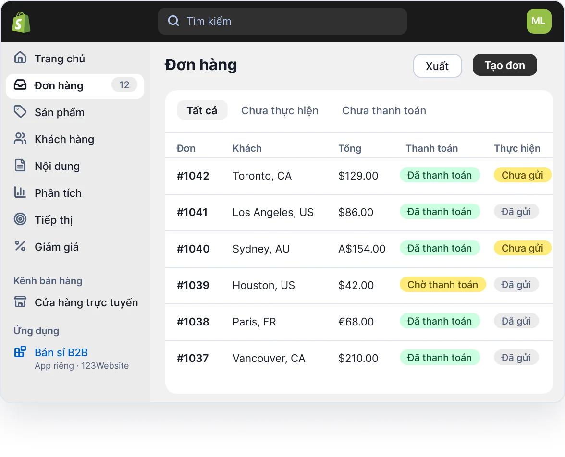Viewport: 565px width, 457px height.
Task: Click the total $210.00
Action: tap(358, 358)
